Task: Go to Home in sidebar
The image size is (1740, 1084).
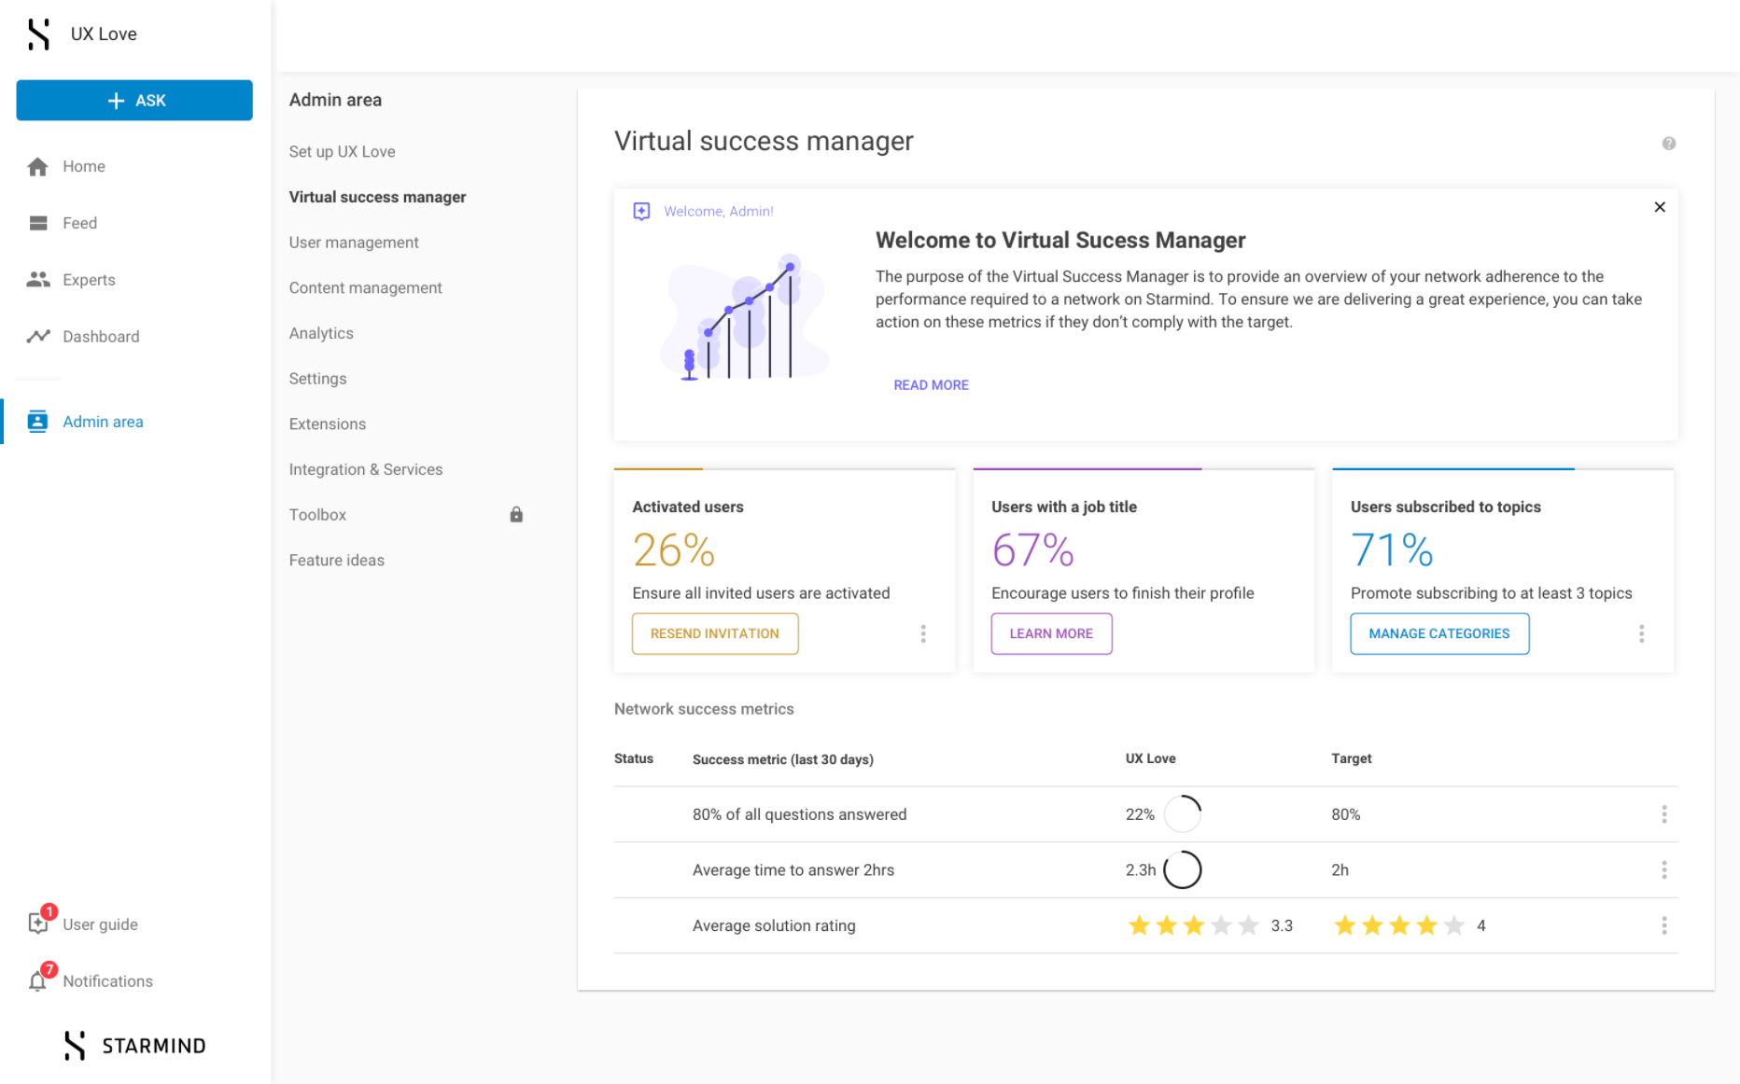Action: point(84,166)
